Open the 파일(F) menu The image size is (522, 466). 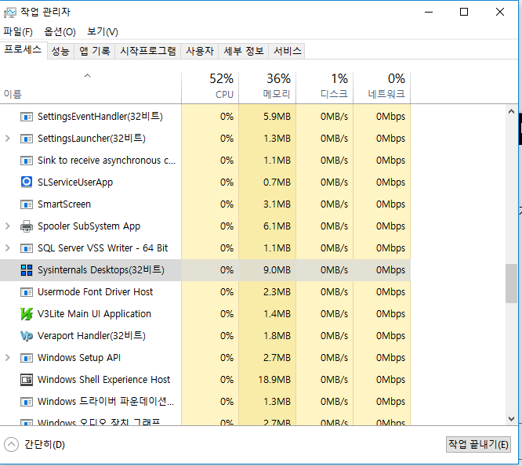click(18, 31)
